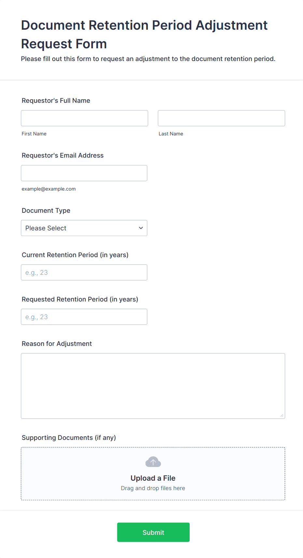Select the Current Retention Period field
The image size is (303, 558).
pyautogui.click(x=84, y=272)
